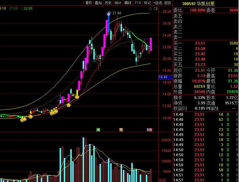This screenshot has height=182, width=239.
Task: Select the 14:48 trade with volume 62
Action: 206,120
